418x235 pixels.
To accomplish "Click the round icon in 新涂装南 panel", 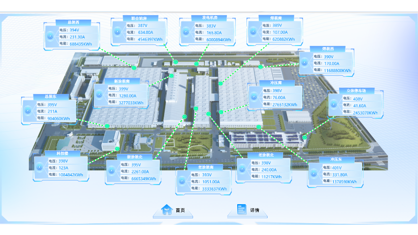I will [x=100, y=95].
